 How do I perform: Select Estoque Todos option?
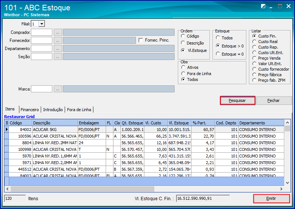[x=218, y=38]
